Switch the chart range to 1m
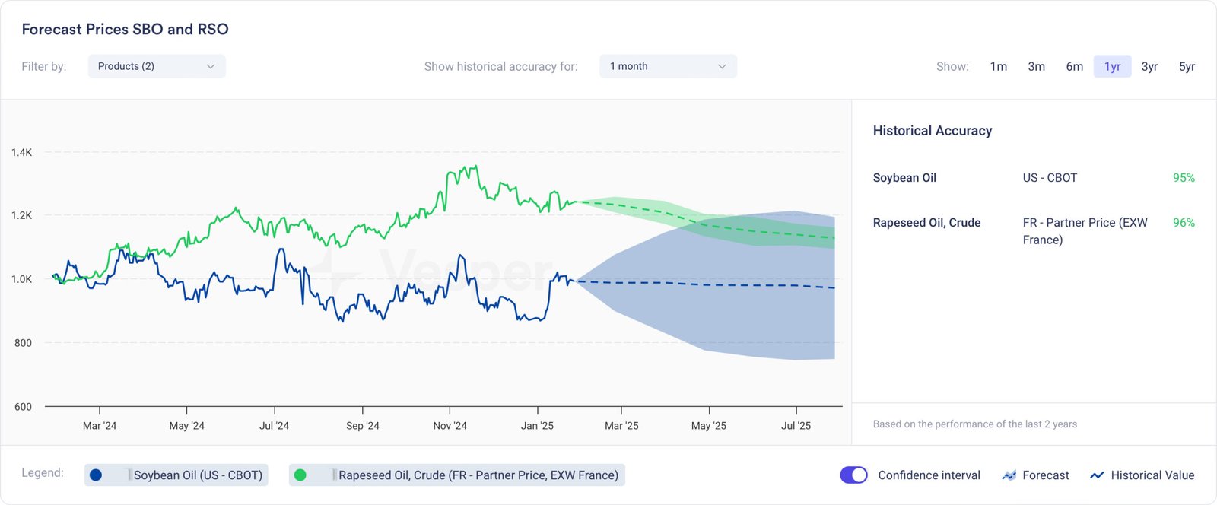This screenshot has height=505, width=1217. tap(999, 66)
